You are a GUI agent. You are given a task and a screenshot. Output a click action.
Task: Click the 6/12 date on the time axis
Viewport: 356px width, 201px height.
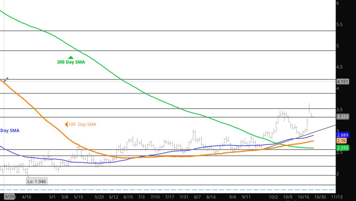pos(114,197)
